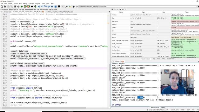199x112 pixels.
Task: Open the Consoles menu
Action: (x=31, y=3)
